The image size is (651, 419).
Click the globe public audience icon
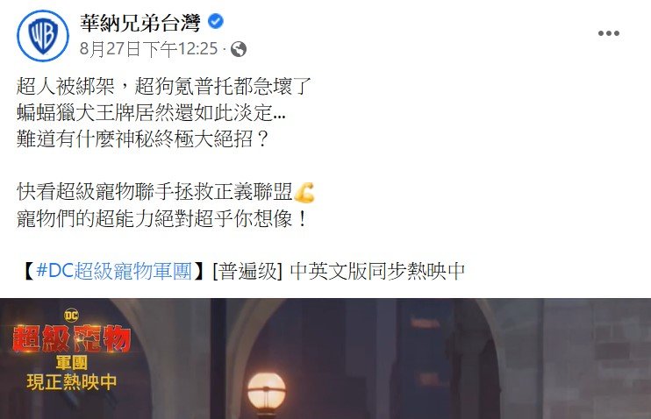pos(239,49)
